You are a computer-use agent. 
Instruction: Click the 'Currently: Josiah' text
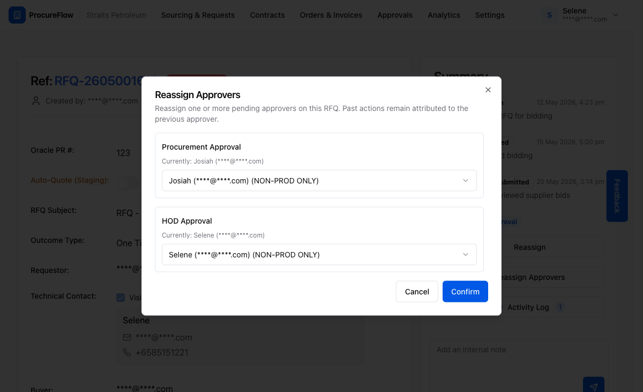(x=213, y=161)
